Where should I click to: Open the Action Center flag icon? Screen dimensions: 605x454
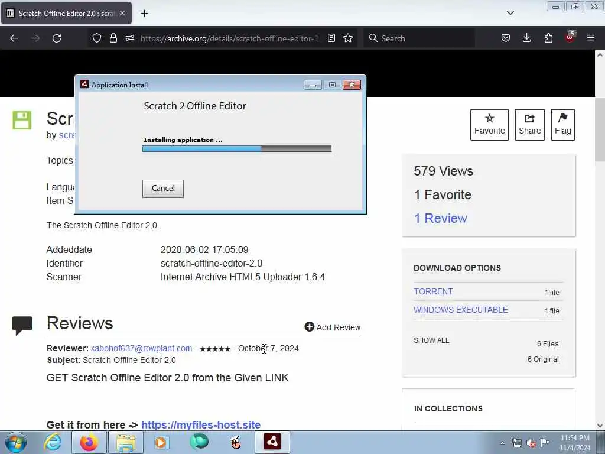click(545, 442)
